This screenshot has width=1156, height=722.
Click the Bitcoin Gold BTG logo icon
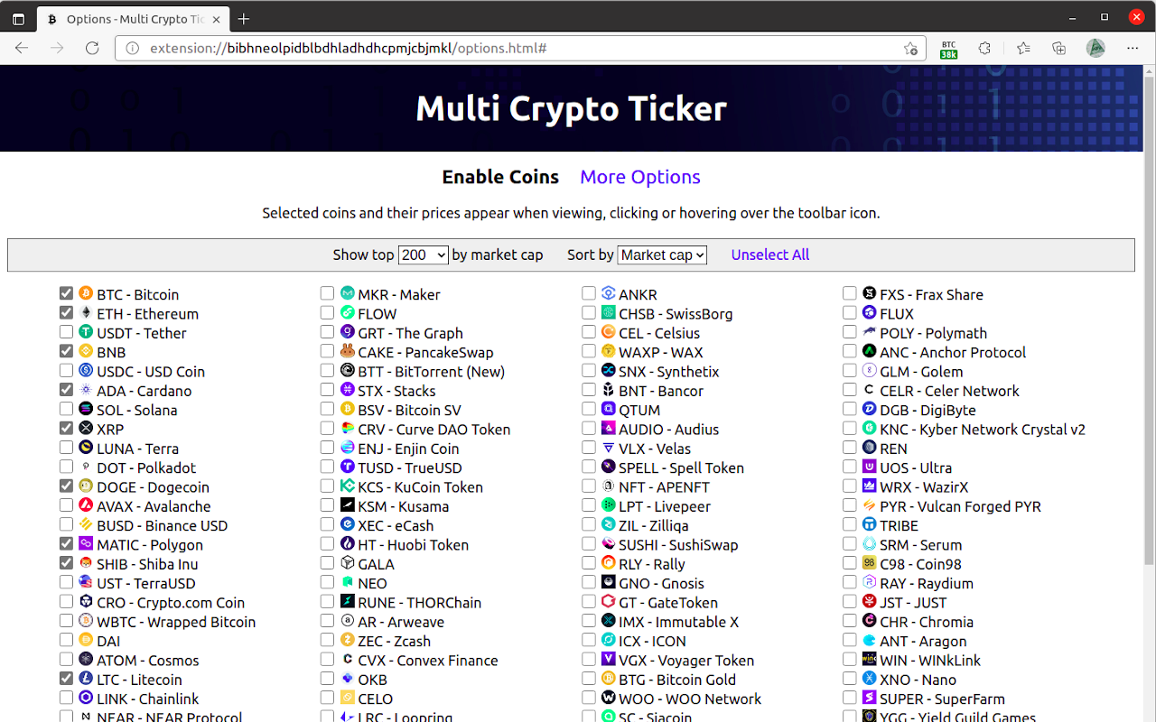(x=608, y=679)
